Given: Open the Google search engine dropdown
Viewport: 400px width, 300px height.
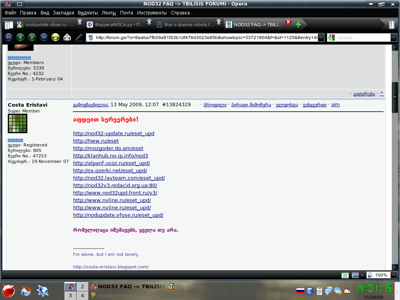Looking at the screenshot, I should point(394,37).
